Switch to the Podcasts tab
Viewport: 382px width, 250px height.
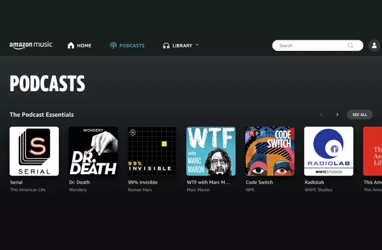pyautogui.click(x=127, y=45)
